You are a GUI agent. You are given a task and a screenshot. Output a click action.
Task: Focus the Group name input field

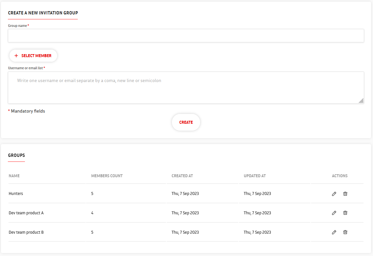186,36
